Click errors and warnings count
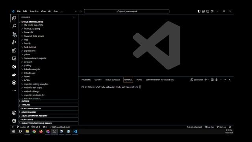This screenshot has width=252, height=142. [x=36, y=127]
